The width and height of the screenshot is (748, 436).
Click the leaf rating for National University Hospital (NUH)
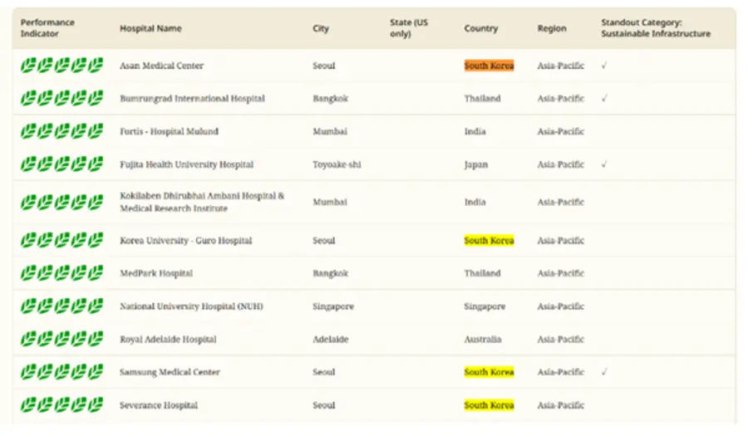click(x=62, y=306)
